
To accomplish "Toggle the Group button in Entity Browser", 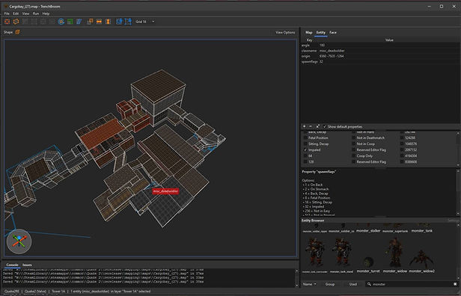I will [x=330, y=284].
